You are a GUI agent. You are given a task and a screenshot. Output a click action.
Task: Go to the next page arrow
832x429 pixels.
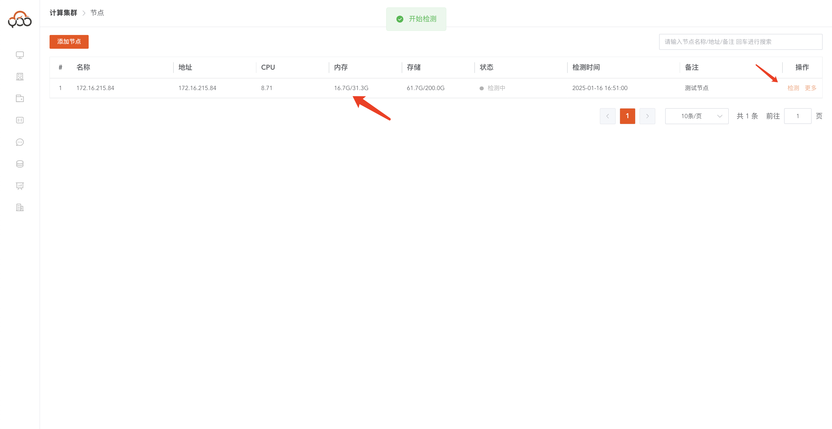[x=647, y=116]
